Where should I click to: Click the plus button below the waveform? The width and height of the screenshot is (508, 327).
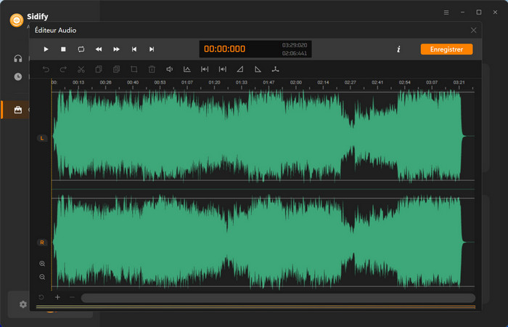point(57,298)
